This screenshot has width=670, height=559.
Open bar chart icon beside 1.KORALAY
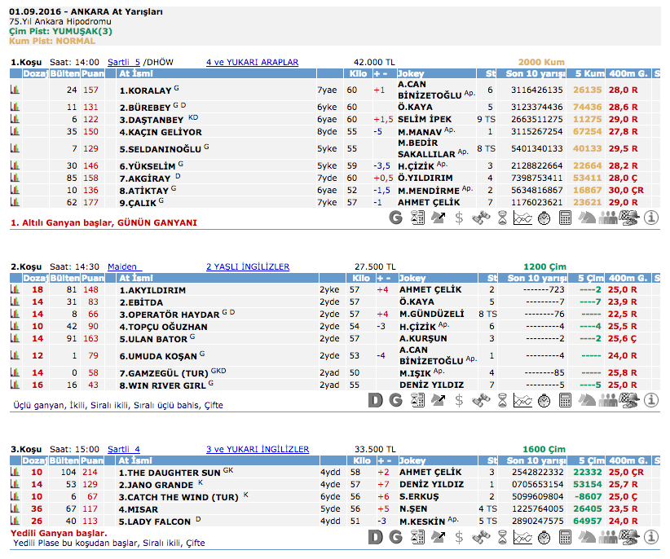(15, 90)
